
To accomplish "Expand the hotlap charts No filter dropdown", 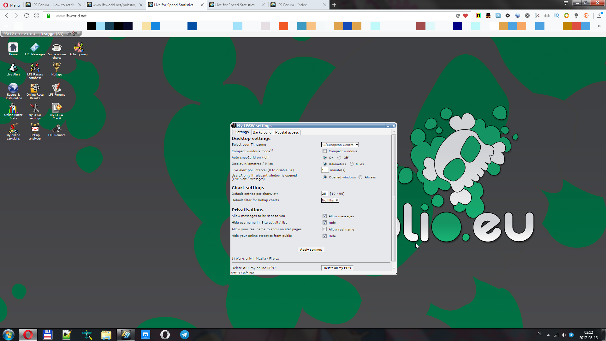I will pyautogui.click(x=330, y=200).
